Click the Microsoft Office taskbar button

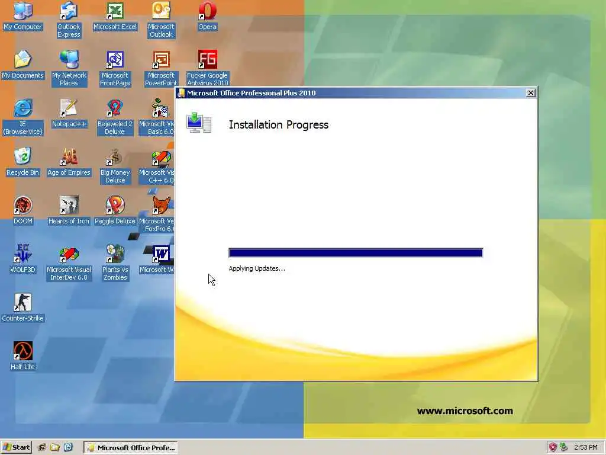coord(131,448)
